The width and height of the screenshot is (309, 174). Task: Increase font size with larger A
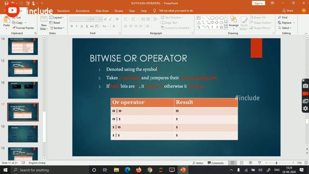(x=105, y=19)
